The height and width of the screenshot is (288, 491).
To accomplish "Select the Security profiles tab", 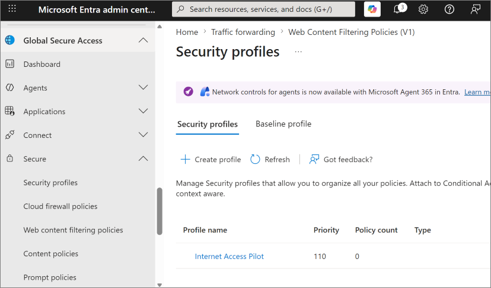I will click(x=208, y=124).
